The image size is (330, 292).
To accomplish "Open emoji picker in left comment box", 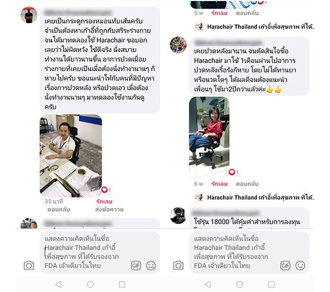I will (151, 265).
